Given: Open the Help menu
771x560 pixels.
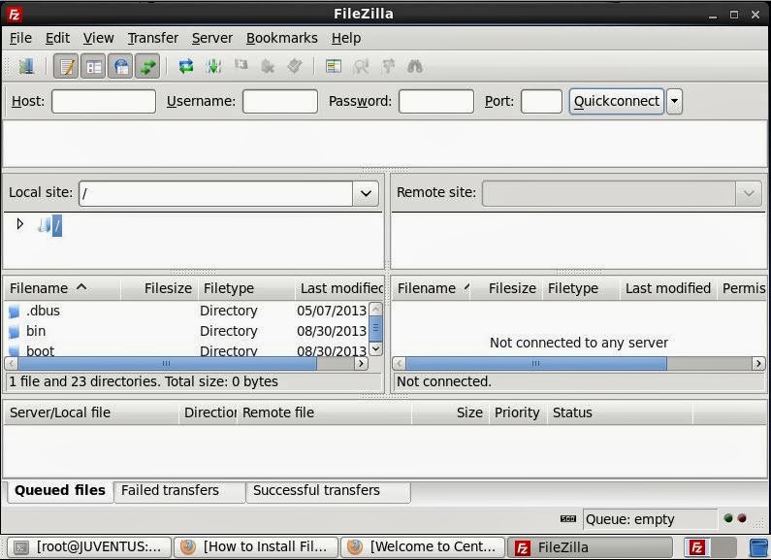Looking at the screenshot, I should 346,38.
